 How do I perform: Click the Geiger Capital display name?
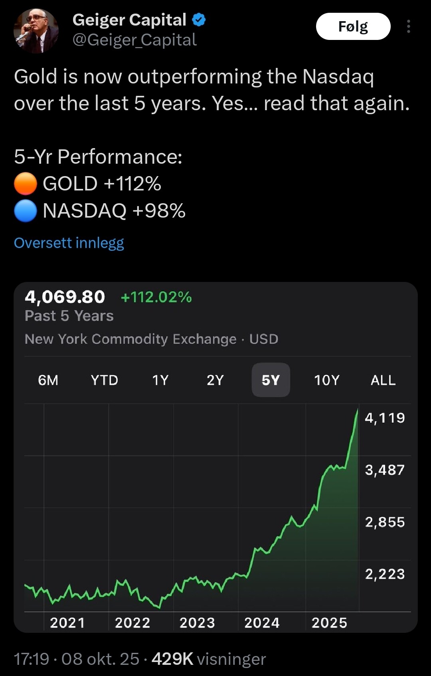click(129, 20)
